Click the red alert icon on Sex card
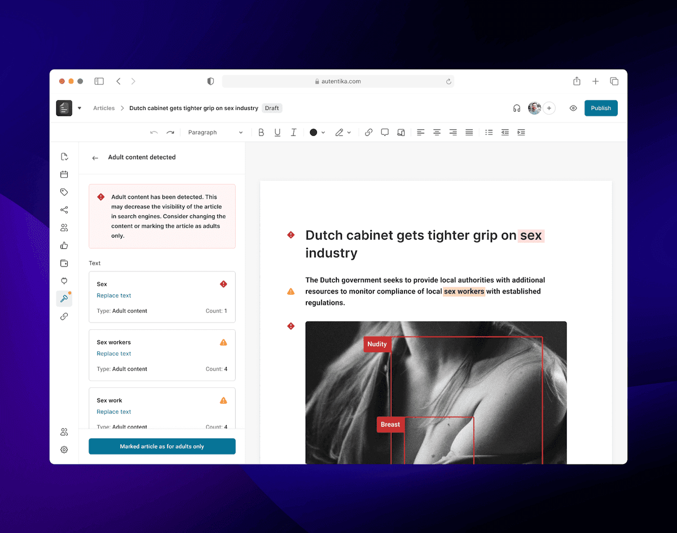The image size is (677, 533). point(223,284)
